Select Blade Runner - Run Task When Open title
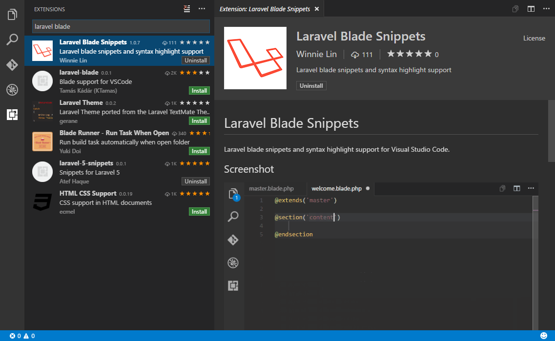 (x=114, y=133)
